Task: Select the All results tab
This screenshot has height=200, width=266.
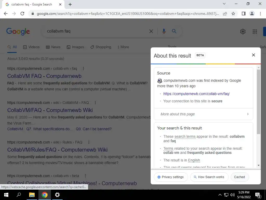Action: point(12,47)
